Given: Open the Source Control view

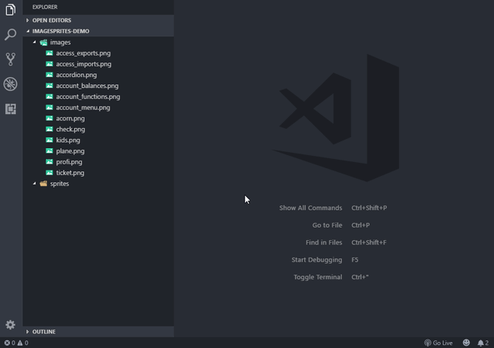Looking at the screenshot, I should (10, 59).
